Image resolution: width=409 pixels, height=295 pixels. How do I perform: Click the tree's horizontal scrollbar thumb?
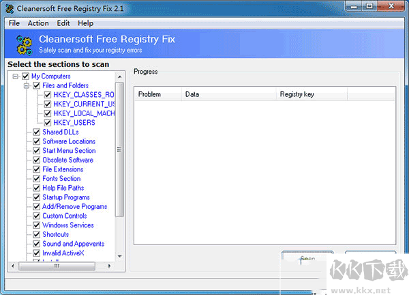coord(57,266)
